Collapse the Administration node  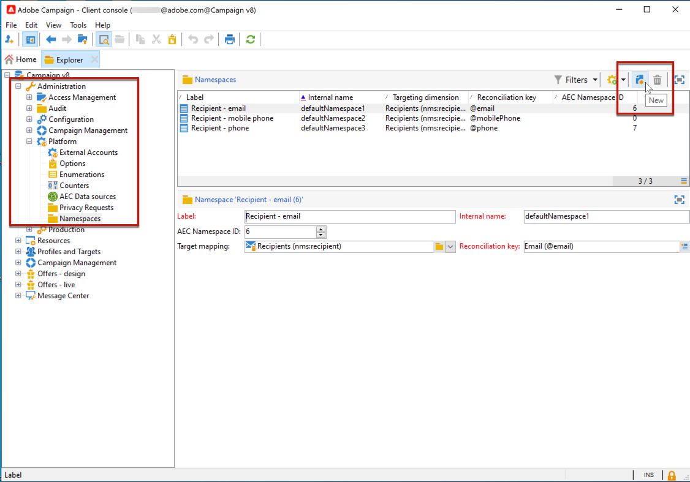point(18,86)
